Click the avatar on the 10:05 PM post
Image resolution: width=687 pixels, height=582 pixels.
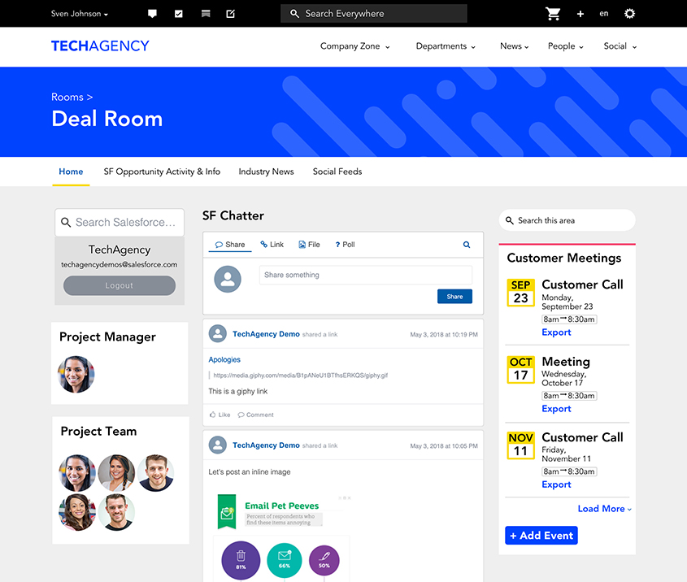(x=217, y=445)
